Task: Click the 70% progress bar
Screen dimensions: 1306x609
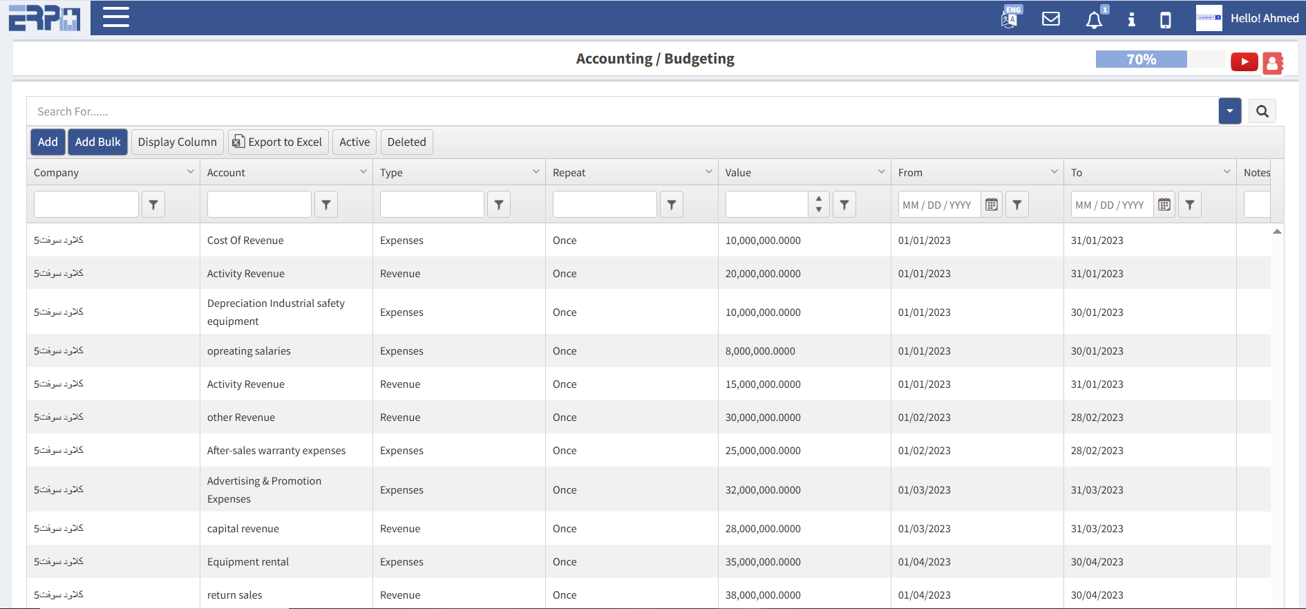Action: pyautogui.click(x=1141, y=59)
